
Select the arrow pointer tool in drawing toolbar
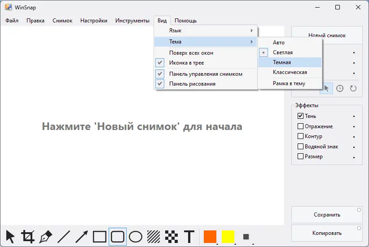[x=10, y=236]
